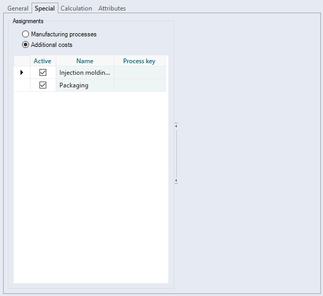This screenshot has height=296, width=323.
Task: Open the Calculation tab
Action: click(76, 8)
